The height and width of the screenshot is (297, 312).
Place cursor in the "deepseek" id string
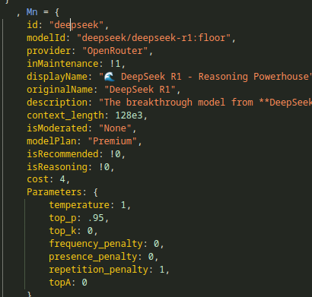[x=76, y=25]
